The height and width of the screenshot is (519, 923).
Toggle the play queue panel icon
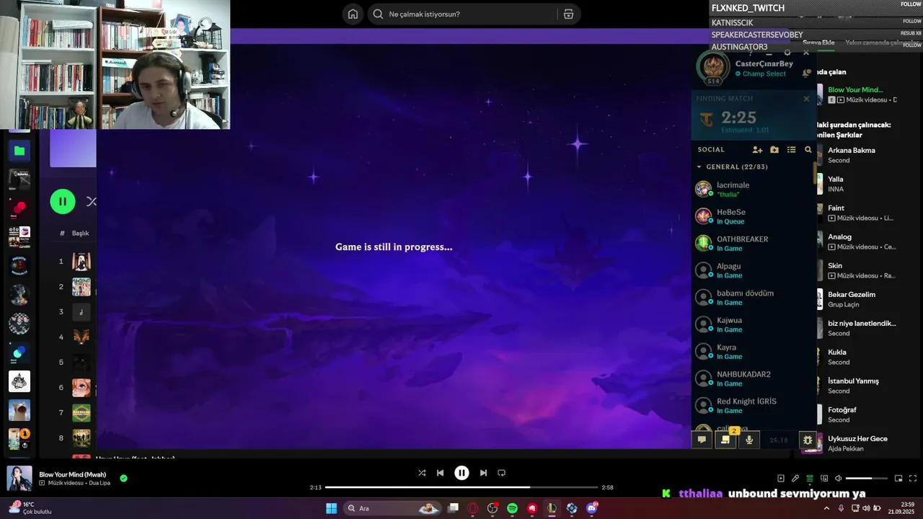tap(810, 478)
